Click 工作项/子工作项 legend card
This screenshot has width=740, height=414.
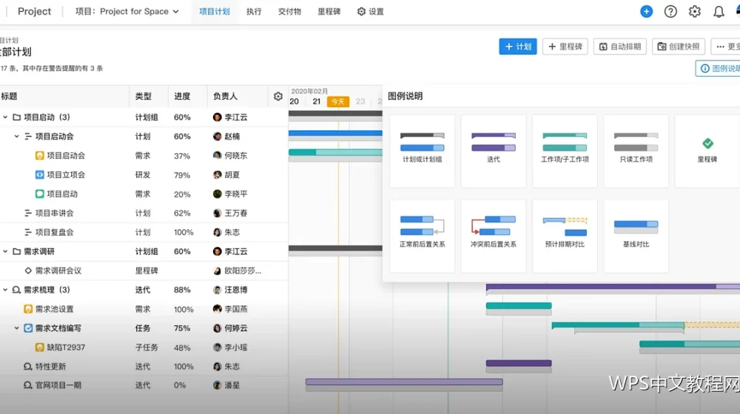(x=565, y=151)
